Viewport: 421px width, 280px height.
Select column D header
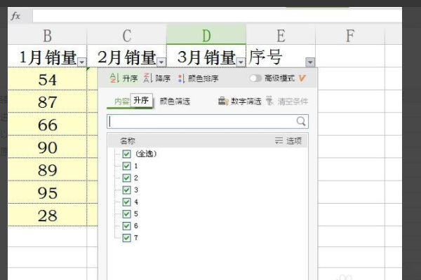pyautogui.click(x=206, y=34)
